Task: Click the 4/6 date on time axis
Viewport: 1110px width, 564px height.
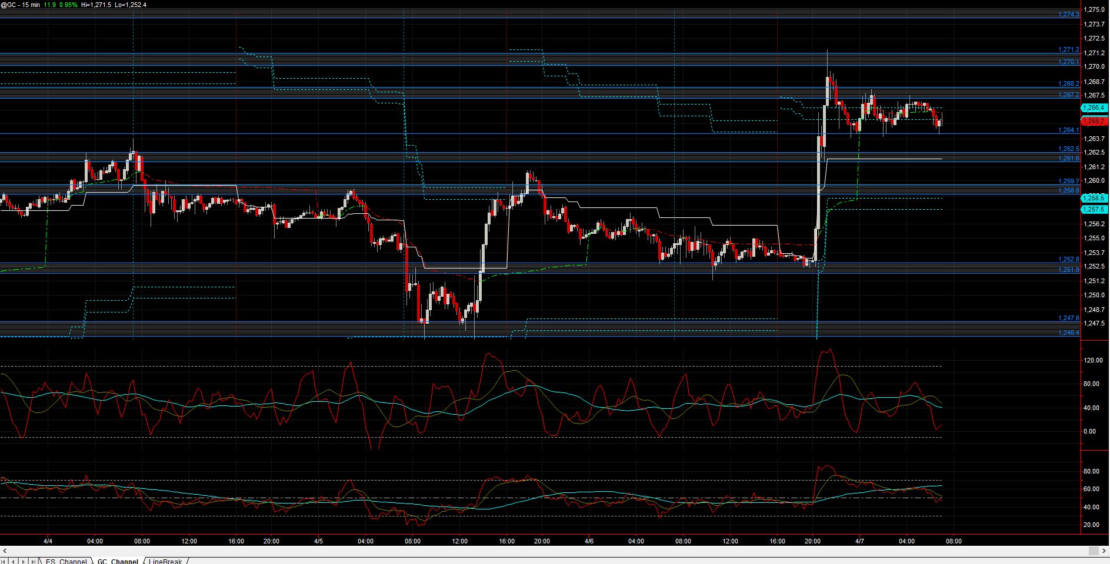Action: [589, 541]
